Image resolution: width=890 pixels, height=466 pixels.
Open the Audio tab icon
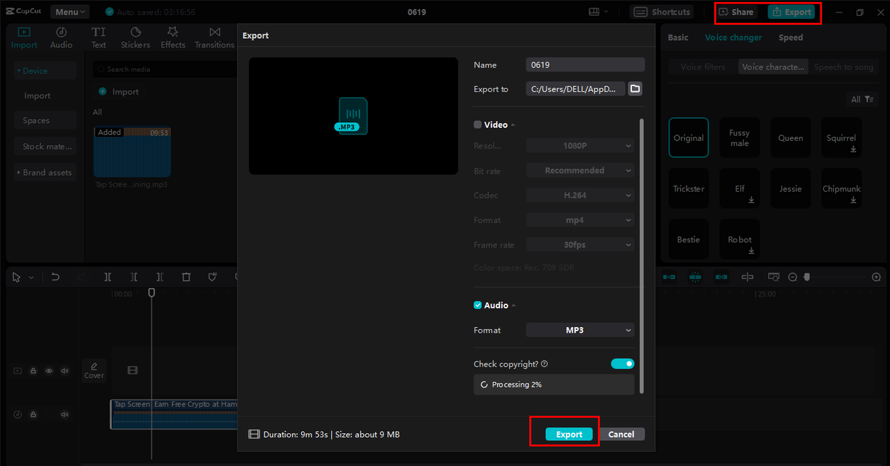pyautogui.click(x=61, y=32)
